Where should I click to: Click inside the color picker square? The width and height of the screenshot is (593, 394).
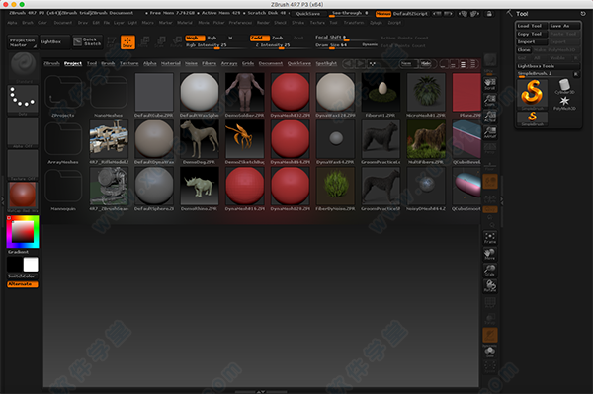point(23,231)
